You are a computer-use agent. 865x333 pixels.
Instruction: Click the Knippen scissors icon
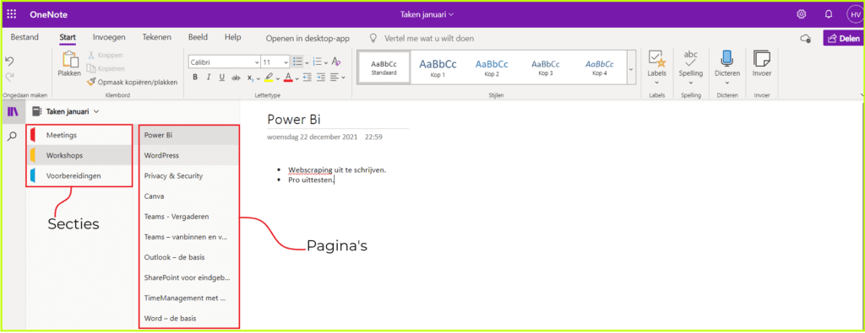(x=92, y=55)
